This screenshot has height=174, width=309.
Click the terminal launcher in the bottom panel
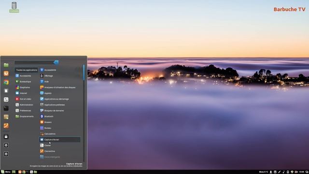(x=28, y=172)
